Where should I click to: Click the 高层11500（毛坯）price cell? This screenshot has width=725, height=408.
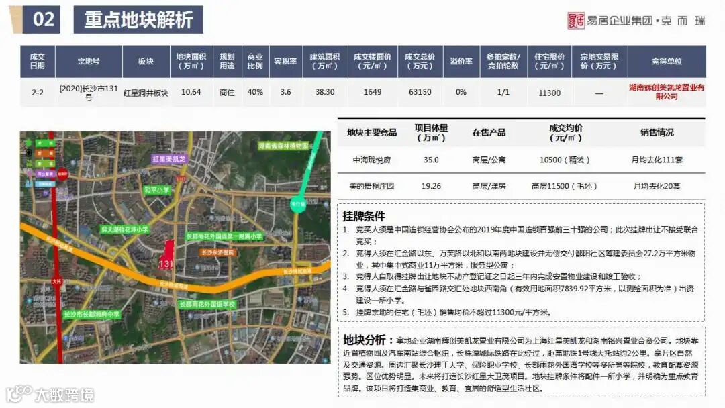(x=565, y=186)
